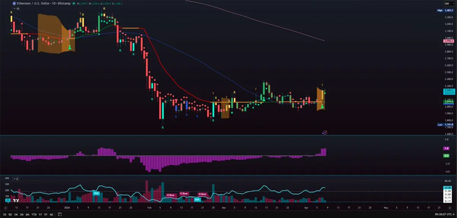Screen dimensions: 457x218
Task: Click the Low 1,741.8 price label
Action: click(445, 124)
